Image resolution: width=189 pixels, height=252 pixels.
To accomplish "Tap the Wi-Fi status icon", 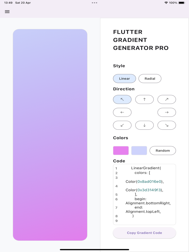I will point(166,3).
